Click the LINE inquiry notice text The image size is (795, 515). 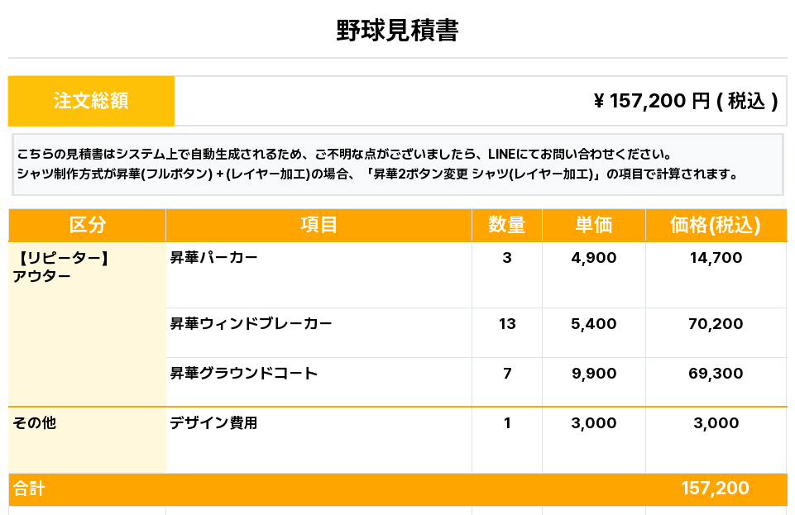pos(343,155)
